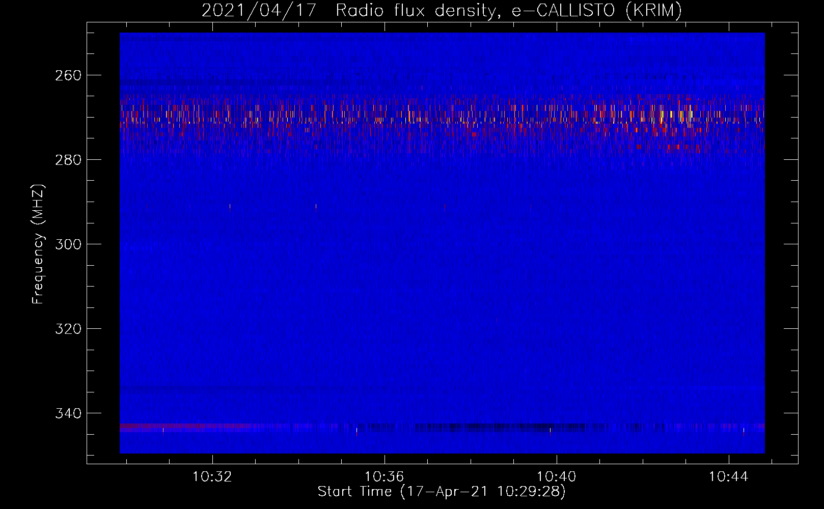Click the 10:44 time tick label
The image size is (824, 509).
729,477
